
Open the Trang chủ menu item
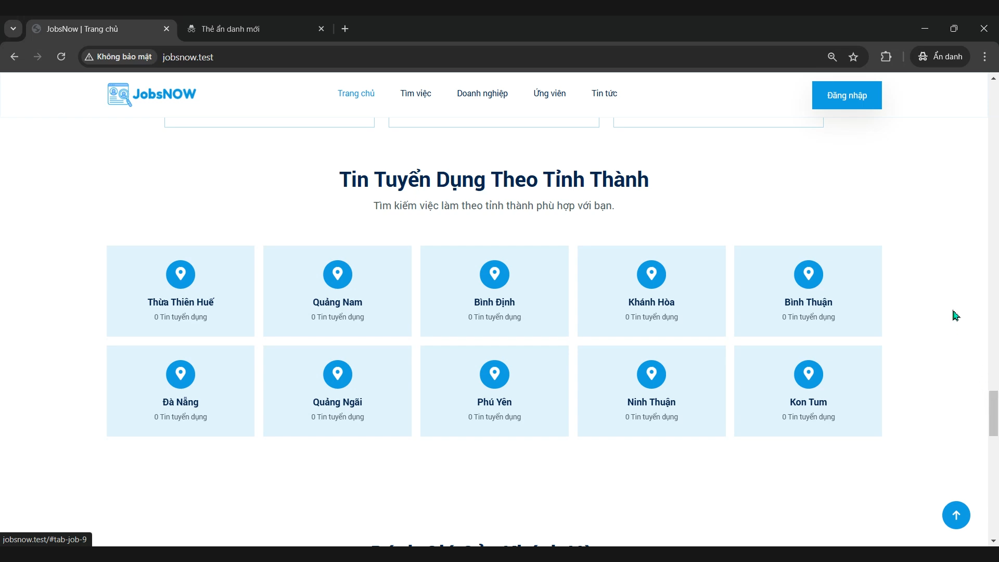point(356,94)
